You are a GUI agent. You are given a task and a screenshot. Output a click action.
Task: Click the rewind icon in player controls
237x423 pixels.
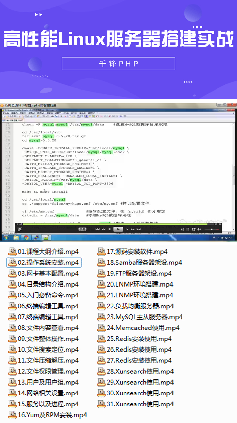coord(103,230)
